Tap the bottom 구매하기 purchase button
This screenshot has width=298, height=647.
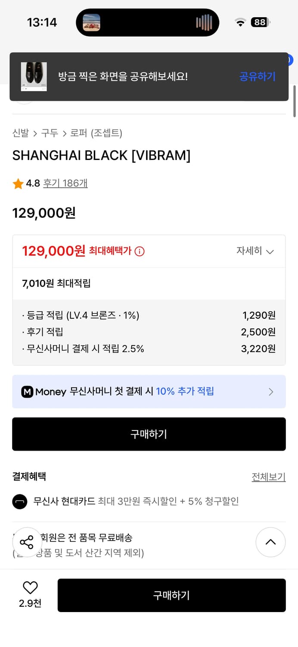click(171, 595)
